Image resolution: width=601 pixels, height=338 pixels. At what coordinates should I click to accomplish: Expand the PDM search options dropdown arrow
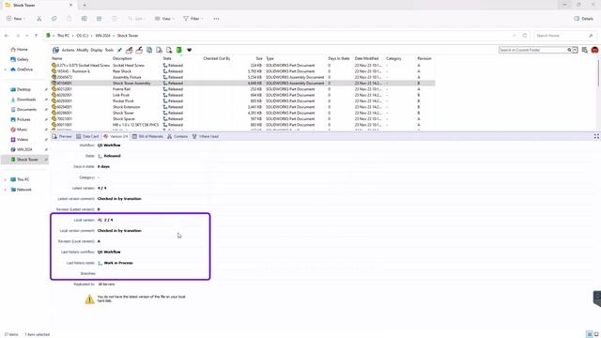tap(575, 50)
